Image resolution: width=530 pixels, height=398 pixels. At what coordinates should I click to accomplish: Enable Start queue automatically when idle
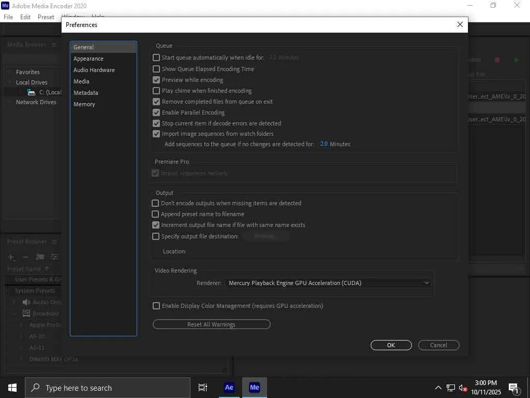click(x=156, y=58)
